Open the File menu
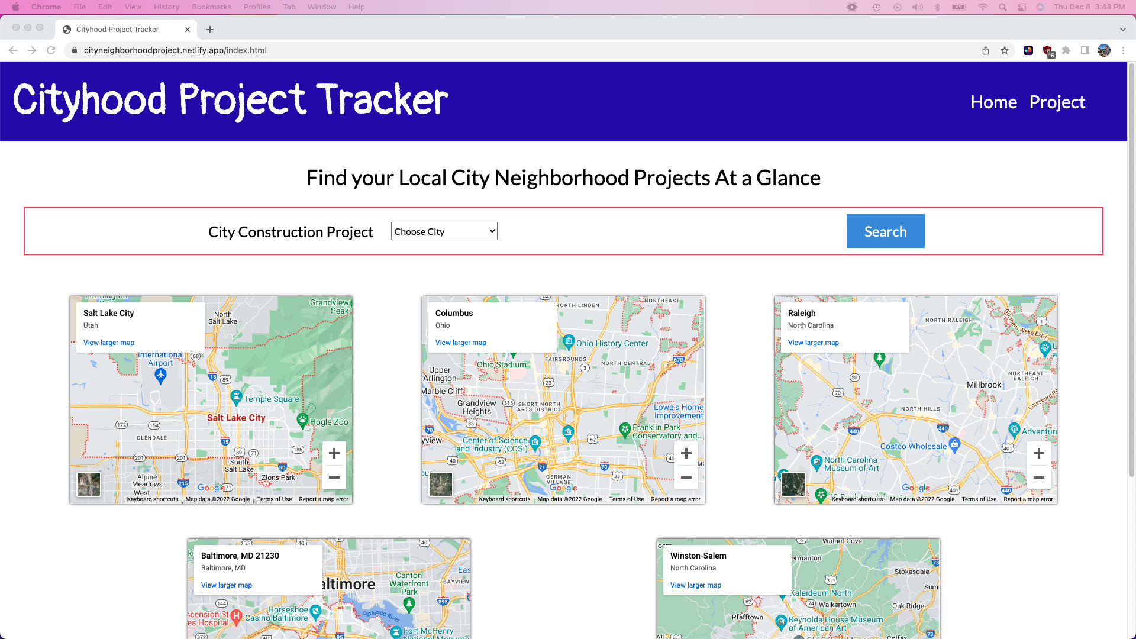Image resolution: width=1136 pixels, height=639 pixels. click(x=80, y=7)
